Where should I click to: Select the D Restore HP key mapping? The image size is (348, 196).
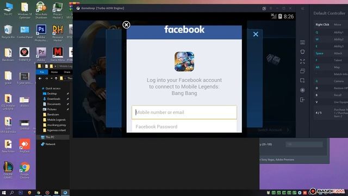point(331,88)
